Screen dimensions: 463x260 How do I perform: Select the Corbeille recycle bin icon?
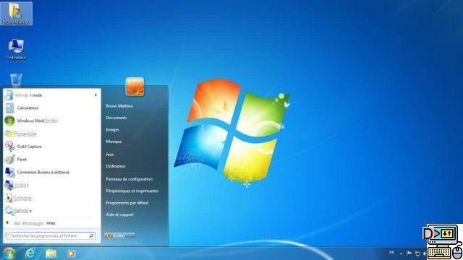coord(16,79)
